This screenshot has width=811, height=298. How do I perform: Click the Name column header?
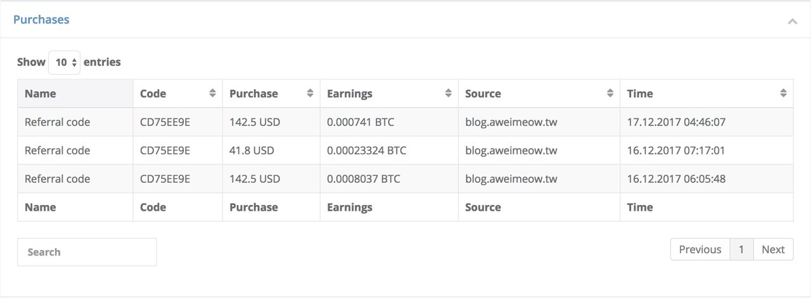[75, 94]
